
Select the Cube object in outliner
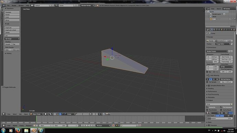click(214, 19)
